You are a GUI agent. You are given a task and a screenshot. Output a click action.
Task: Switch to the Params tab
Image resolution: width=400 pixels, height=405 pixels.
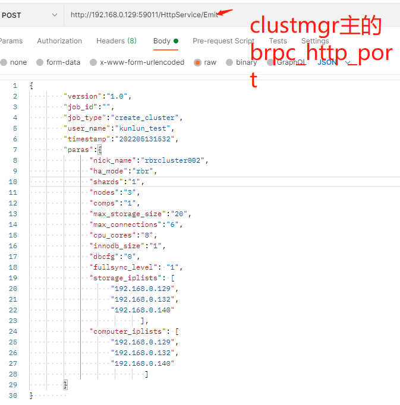11,41
